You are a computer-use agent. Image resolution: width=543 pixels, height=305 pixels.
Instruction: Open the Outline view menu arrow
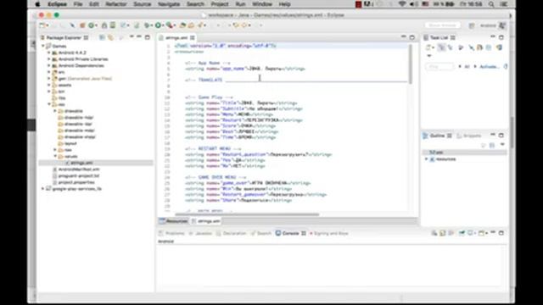click(x=502, y=145)
